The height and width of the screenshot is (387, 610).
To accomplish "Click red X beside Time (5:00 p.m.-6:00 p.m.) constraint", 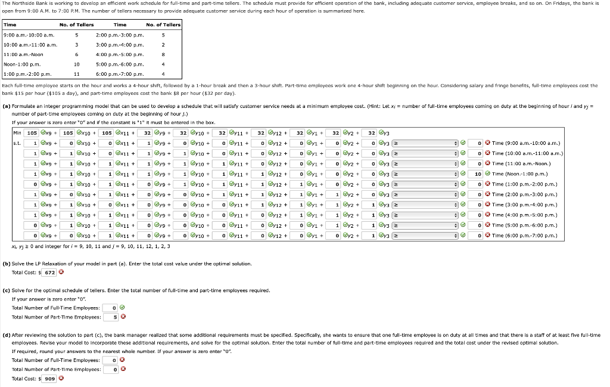I will (x=487, y=225).
